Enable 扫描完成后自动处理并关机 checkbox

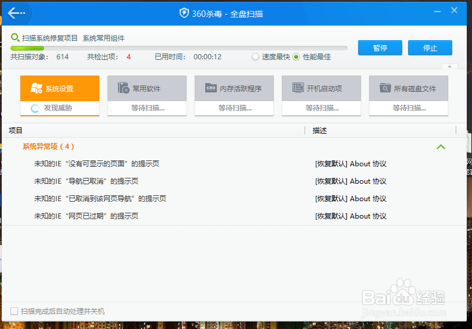(14, 311)
